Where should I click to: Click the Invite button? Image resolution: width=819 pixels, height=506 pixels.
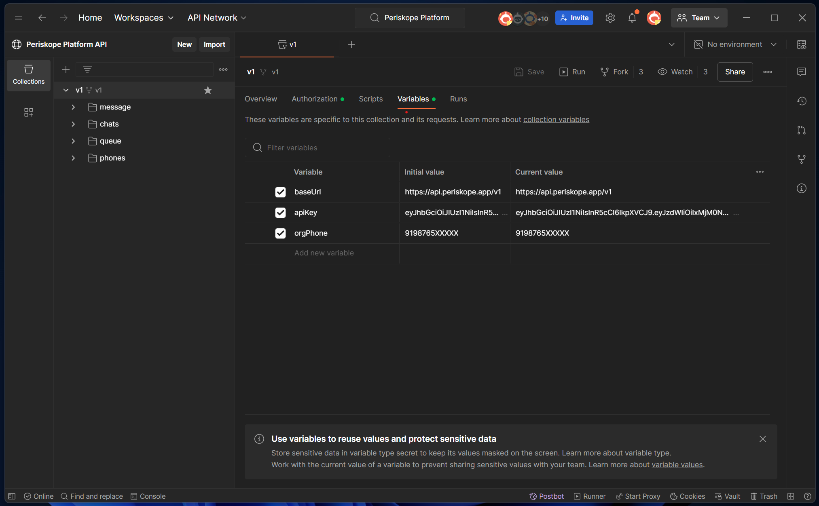click(574, 18)
